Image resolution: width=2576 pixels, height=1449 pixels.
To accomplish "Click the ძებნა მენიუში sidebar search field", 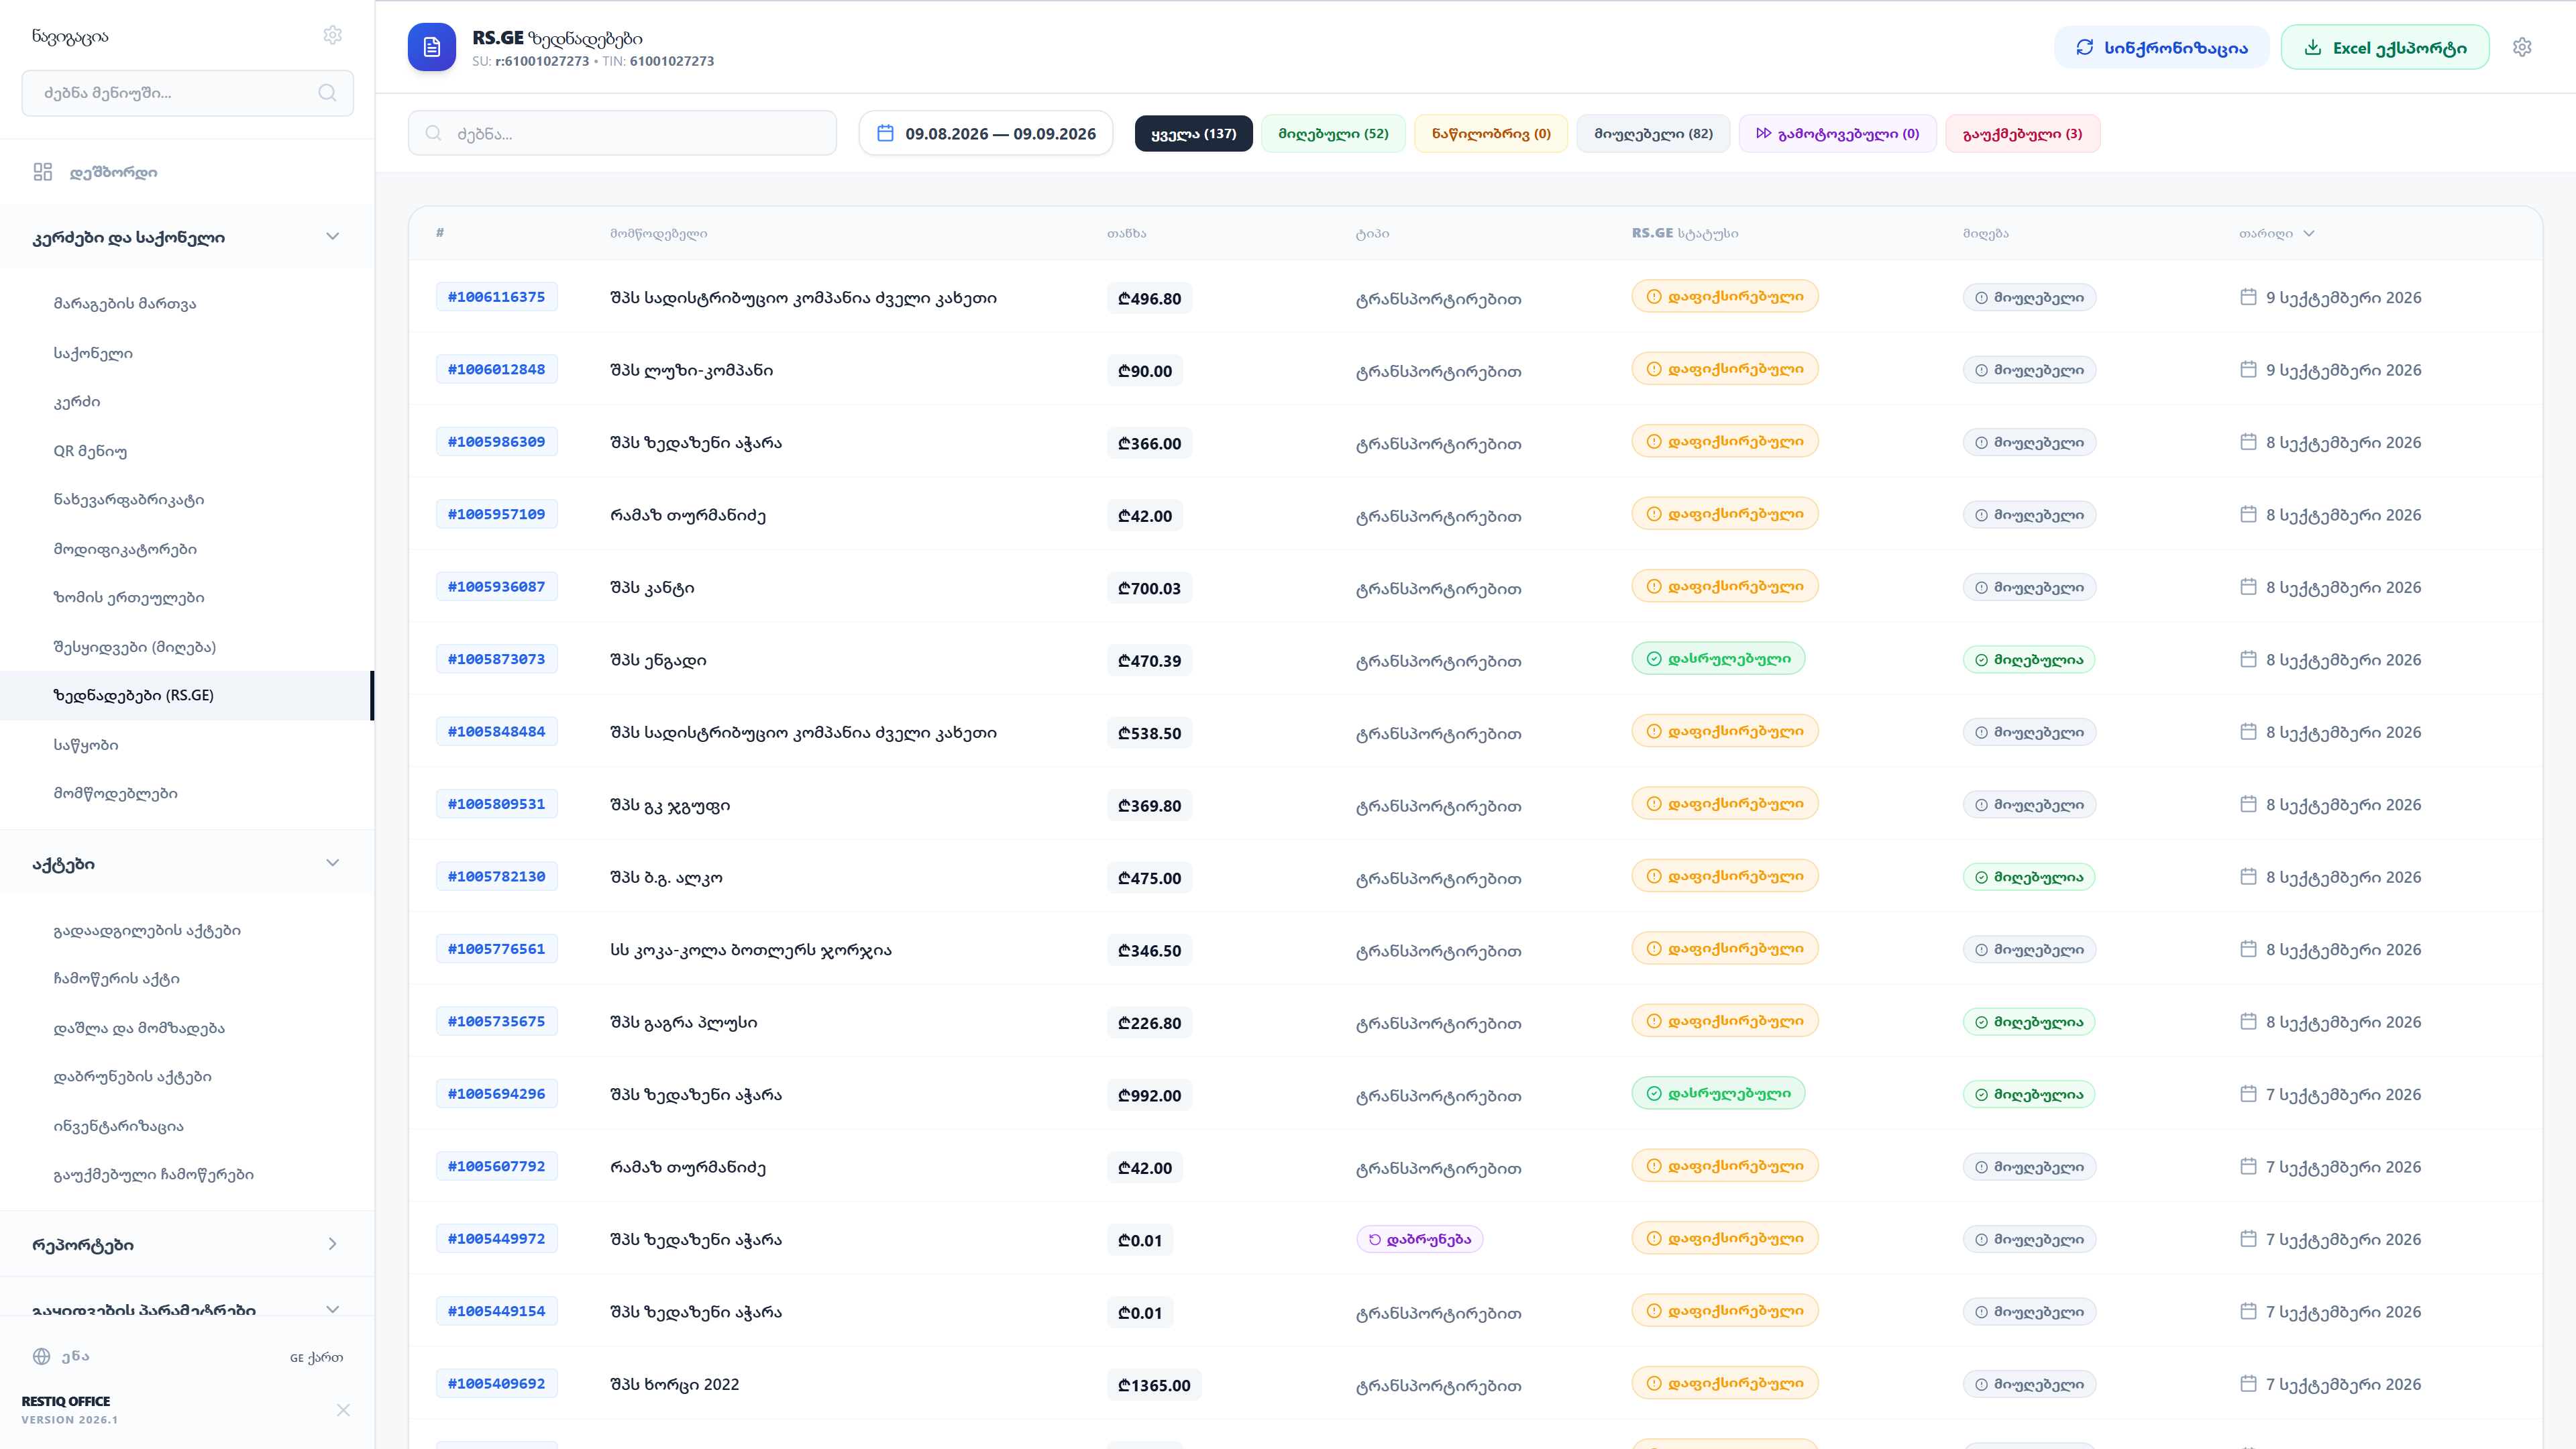I will [x=187, y=93].
